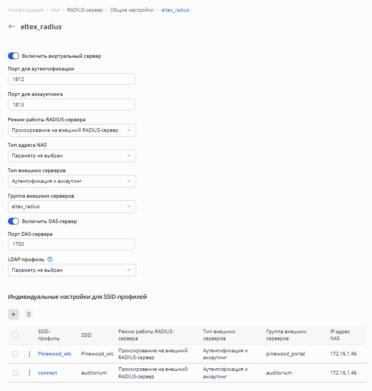
Task: Navigate to RADIUS-сервер in the breadcrumb
Action: [85, 10]
